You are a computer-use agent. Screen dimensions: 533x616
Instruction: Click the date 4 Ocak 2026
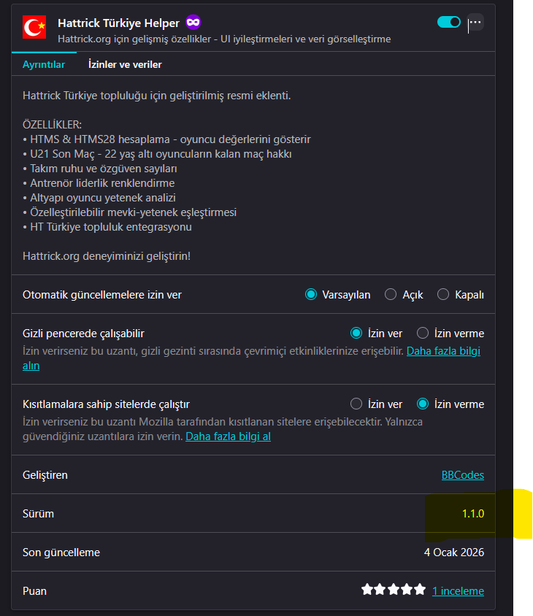pyautogui.click(x=454, y=553)
